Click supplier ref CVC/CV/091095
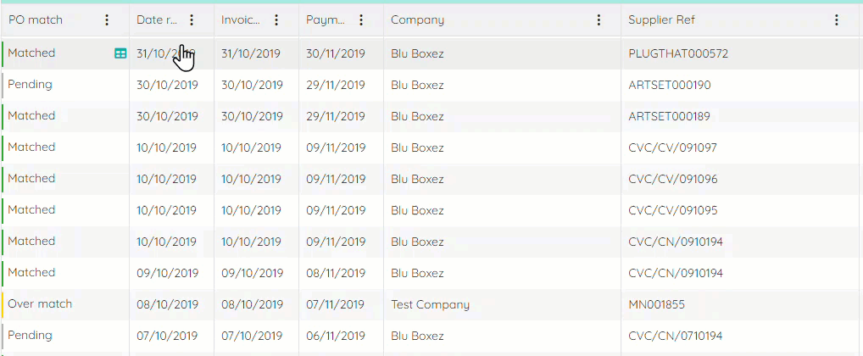Screen dimensions: 863x356 coord(672,211)
